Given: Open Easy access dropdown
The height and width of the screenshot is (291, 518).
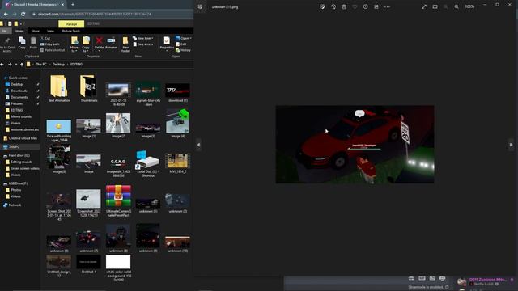Looking at the screenshot, I should 144,44.
